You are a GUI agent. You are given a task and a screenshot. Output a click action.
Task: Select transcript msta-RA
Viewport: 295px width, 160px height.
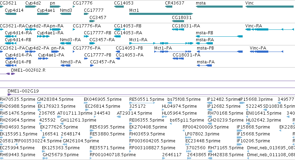[205, 43]
